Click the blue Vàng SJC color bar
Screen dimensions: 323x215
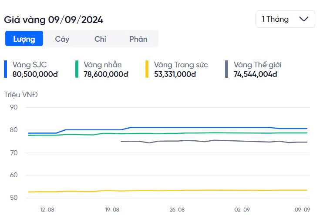coord(6,69)
